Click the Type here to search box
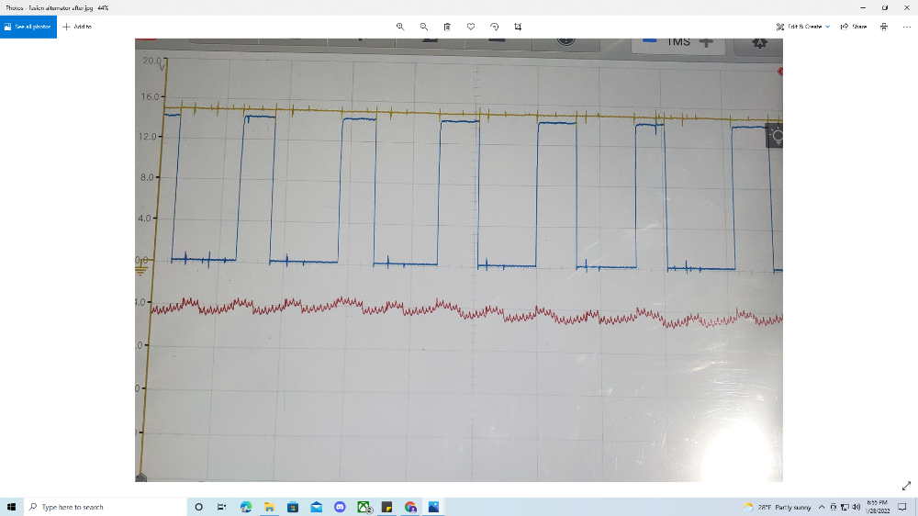This screenshot has height=516, width=918. click(106, 507)
